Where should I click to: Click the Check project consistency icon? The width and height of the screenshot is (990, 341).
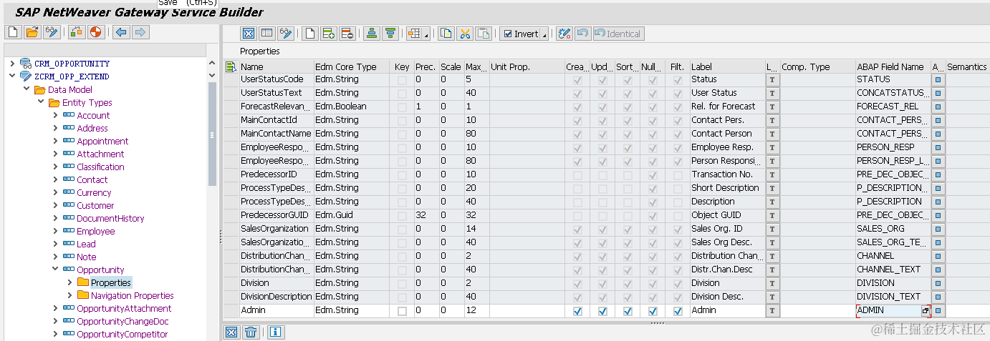click(77, 32)
